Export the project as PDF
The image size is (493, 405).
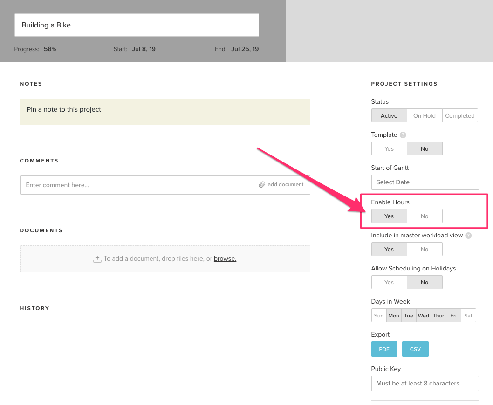(x=384, y=349)
